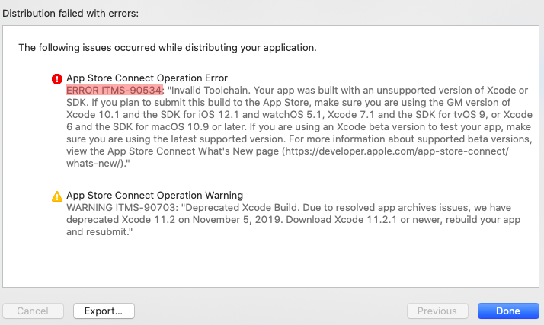Select the highlighted ERROR ITMS-90534 code
The image size is (544, 325).
[x=115, y=90]
